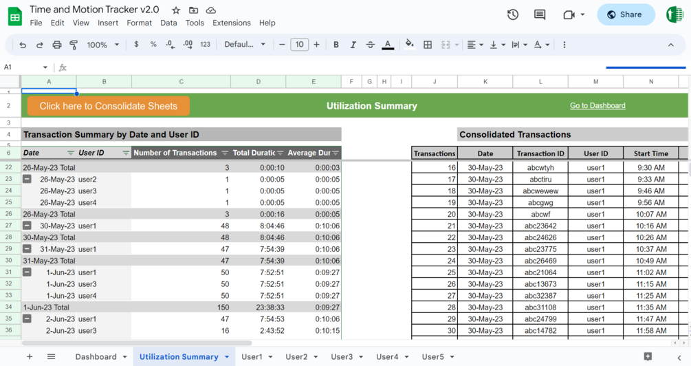Image resolution: width=691 pixels, height=366 pixels.
Task: Toggle italic formatting
Action: [x=353, y=45]
